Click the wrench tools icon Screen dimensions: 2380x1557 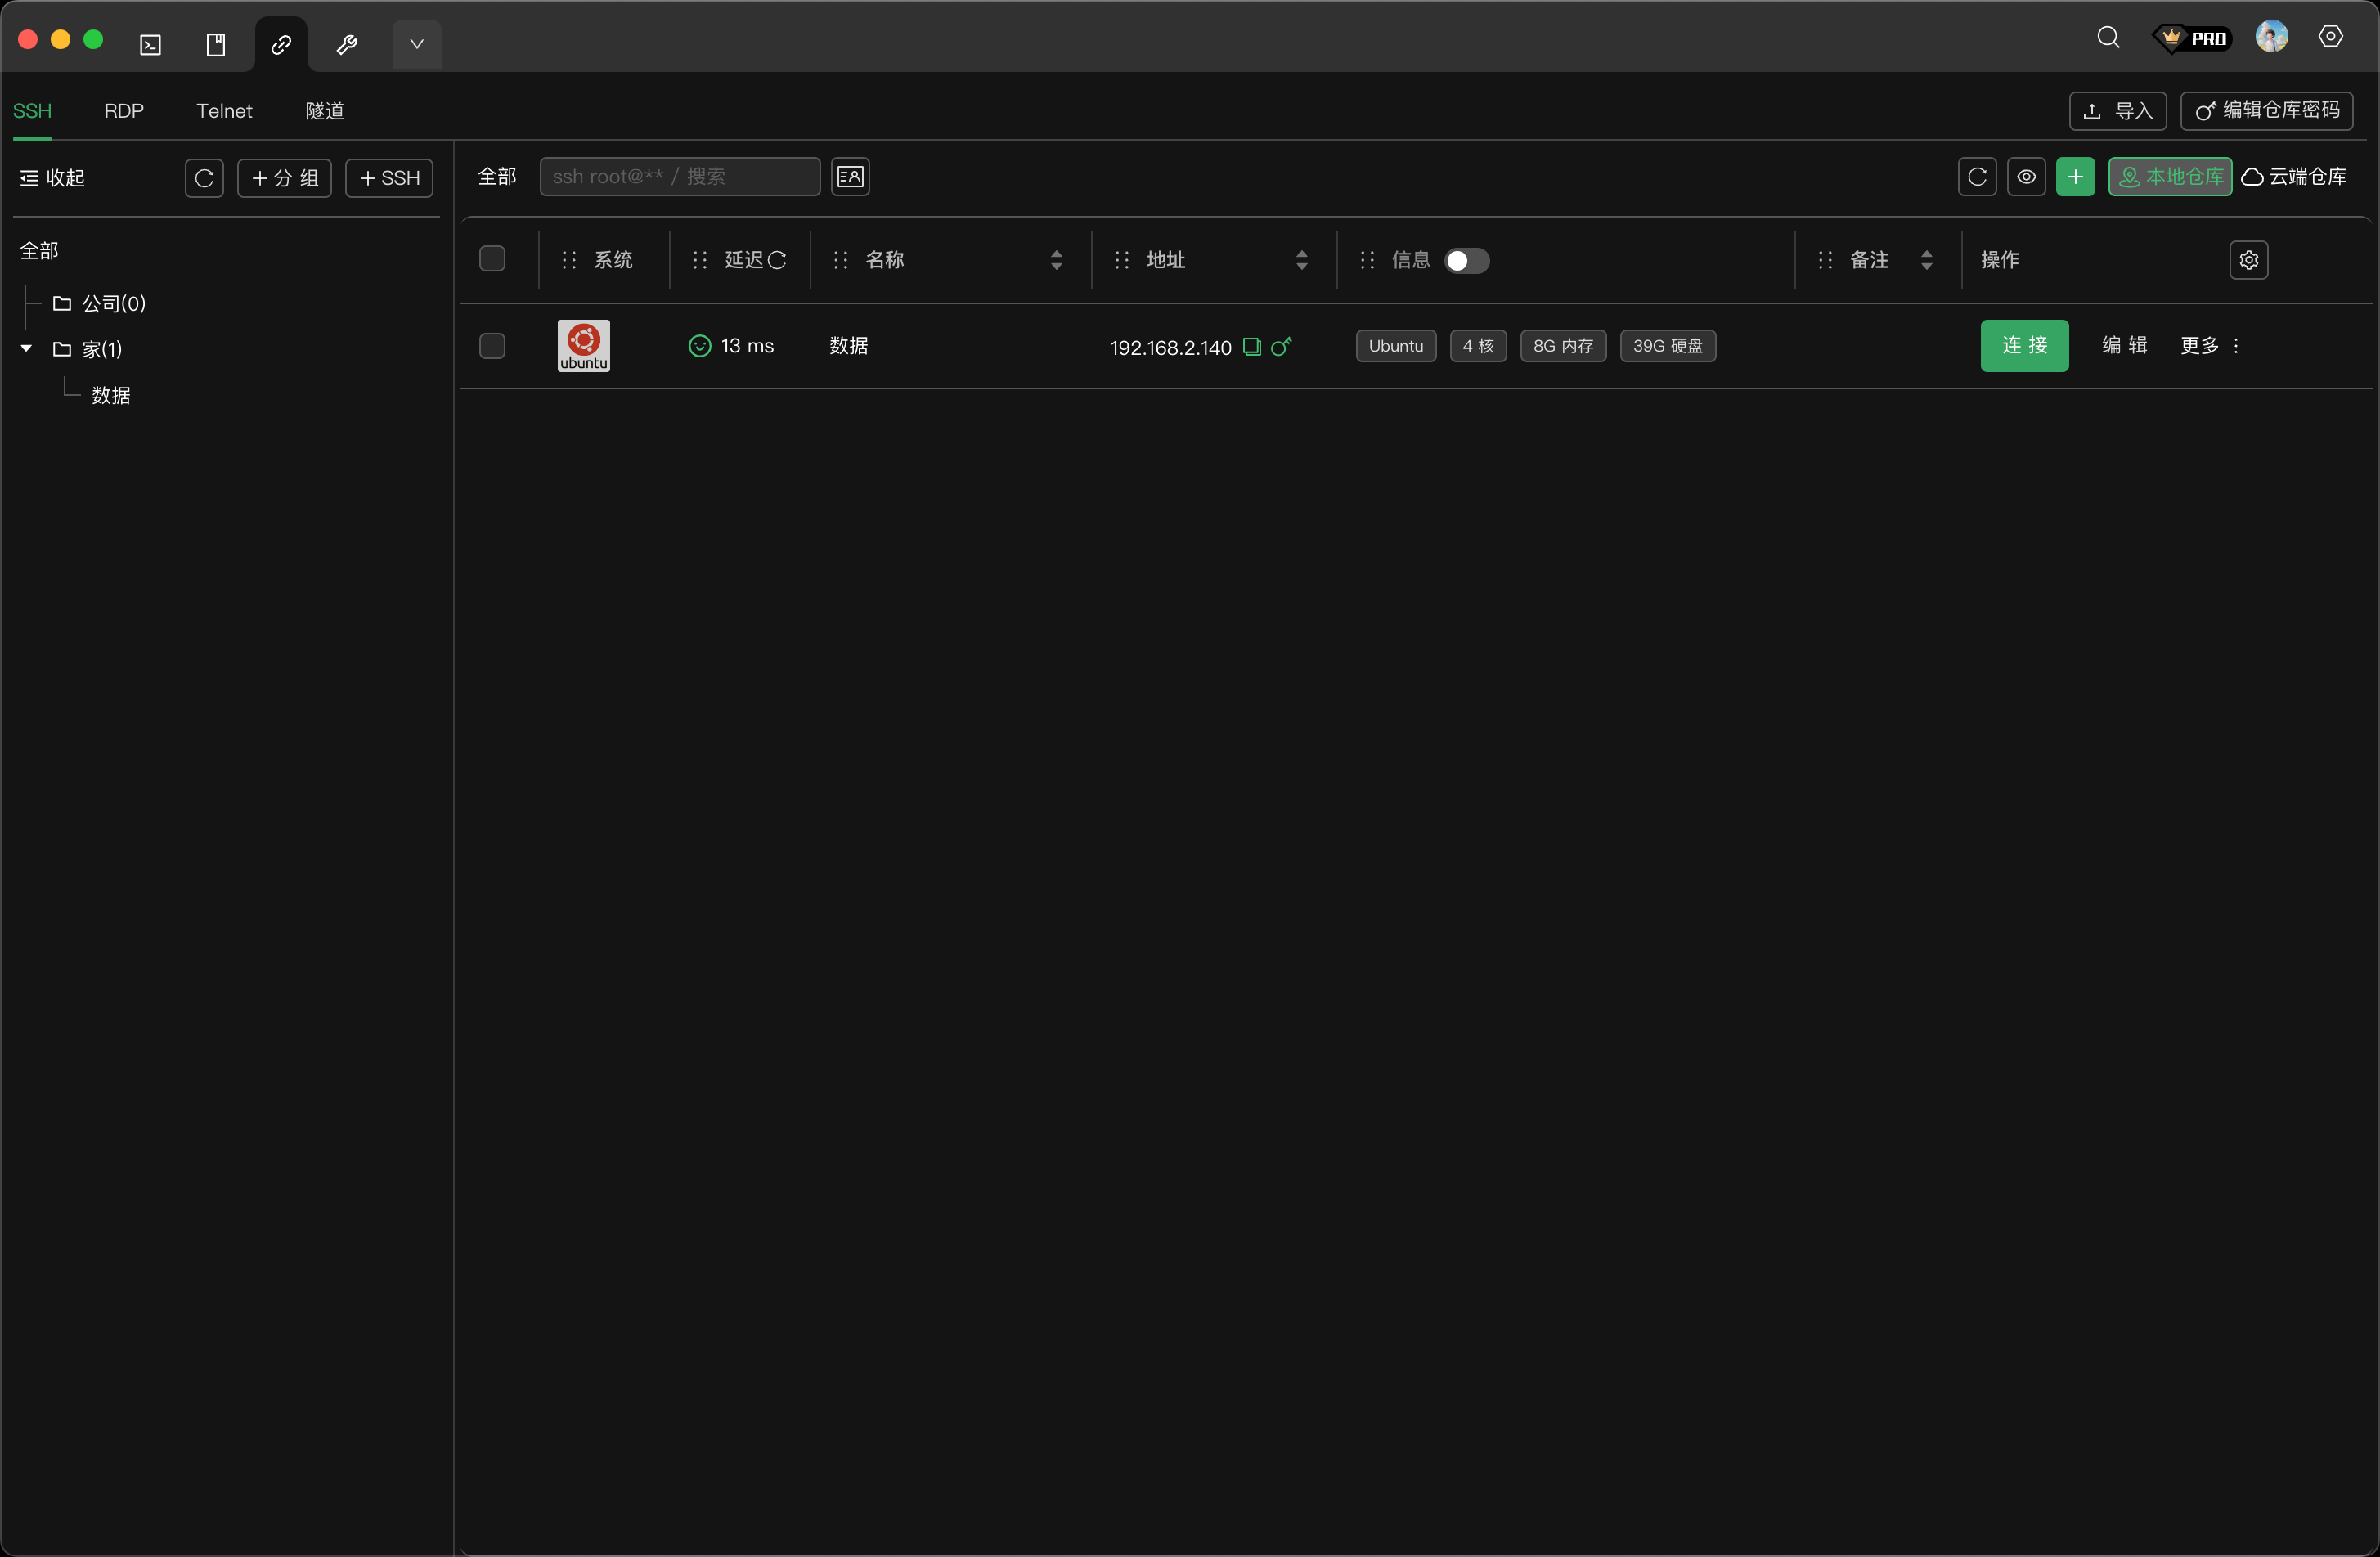click(x=347, y=45)
